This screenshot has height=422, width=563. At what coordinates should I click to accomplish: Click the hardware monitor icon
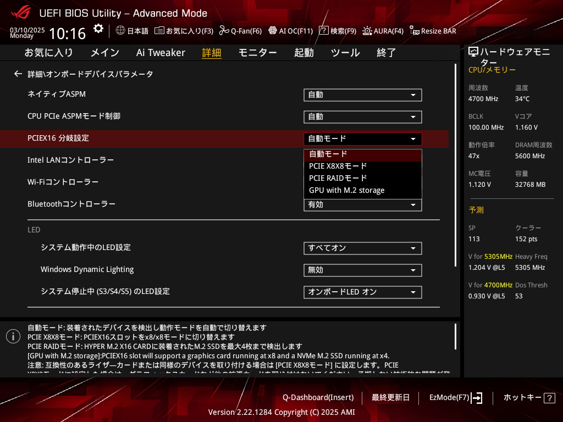(x=473, y=52)
